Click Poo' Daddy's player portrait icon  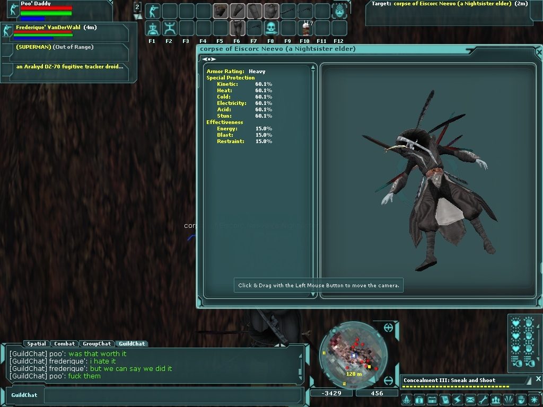pos(13,8)
